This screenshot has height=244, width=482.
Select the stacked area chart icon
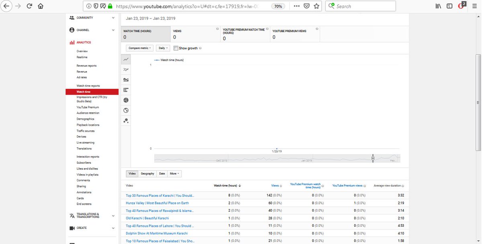126,79
